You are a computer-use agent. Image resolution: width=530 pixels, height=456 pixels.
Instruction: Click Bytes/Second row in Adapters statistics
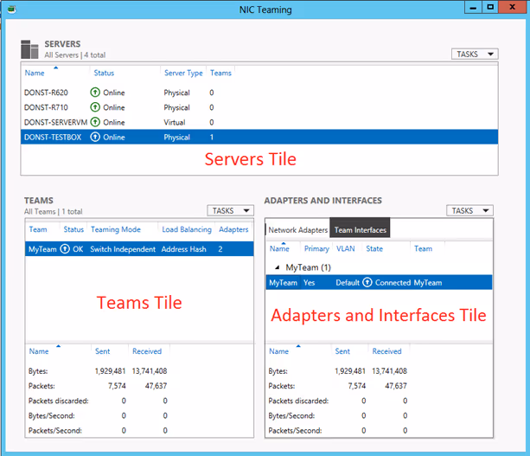point(379,415)
